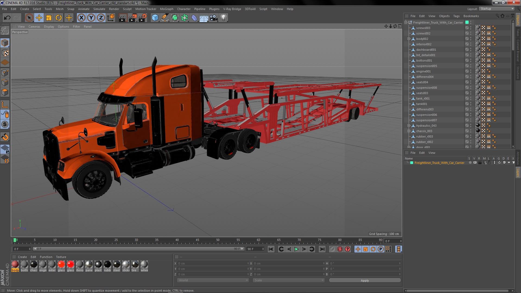The height and width of the screenshot is (293, 521).
Task: Render the active view clapperboard icon
Action: point(123,18)
